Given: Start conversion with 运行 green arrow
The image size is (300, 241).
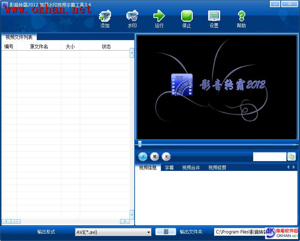Looking at the screenshot, I should click(x=159, y=16).
